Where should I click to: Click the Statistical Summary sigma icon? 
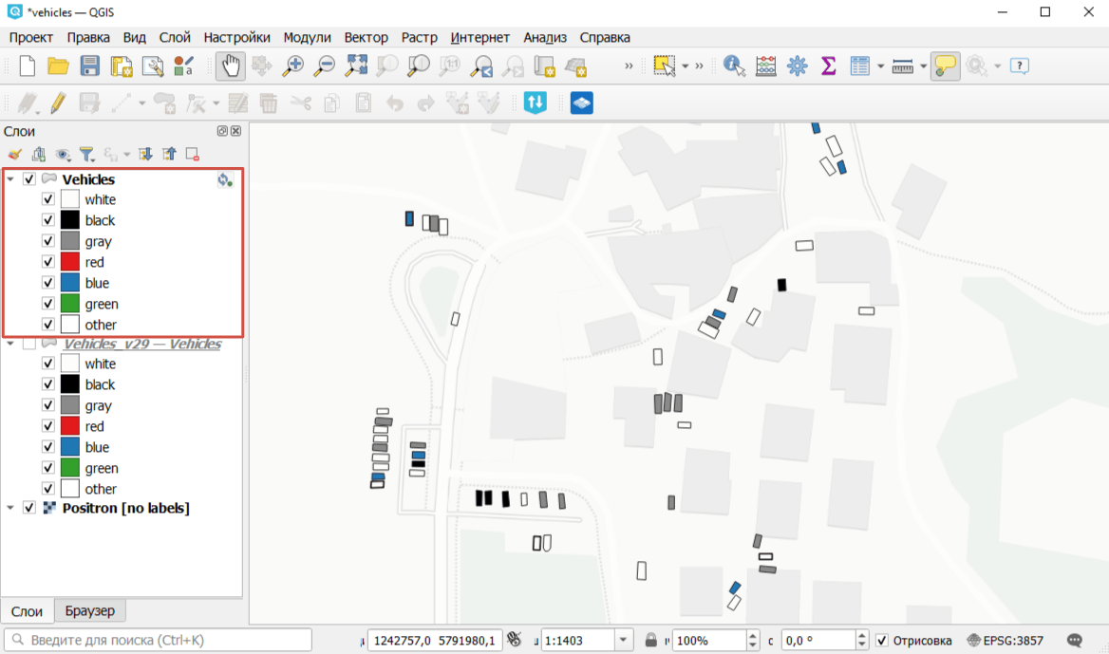pos(828,65)
